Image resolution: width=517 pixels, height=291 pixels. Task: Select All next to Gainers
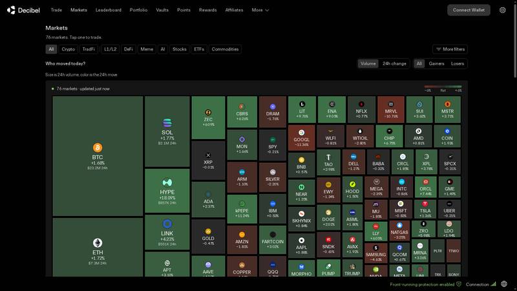(419, 63)
